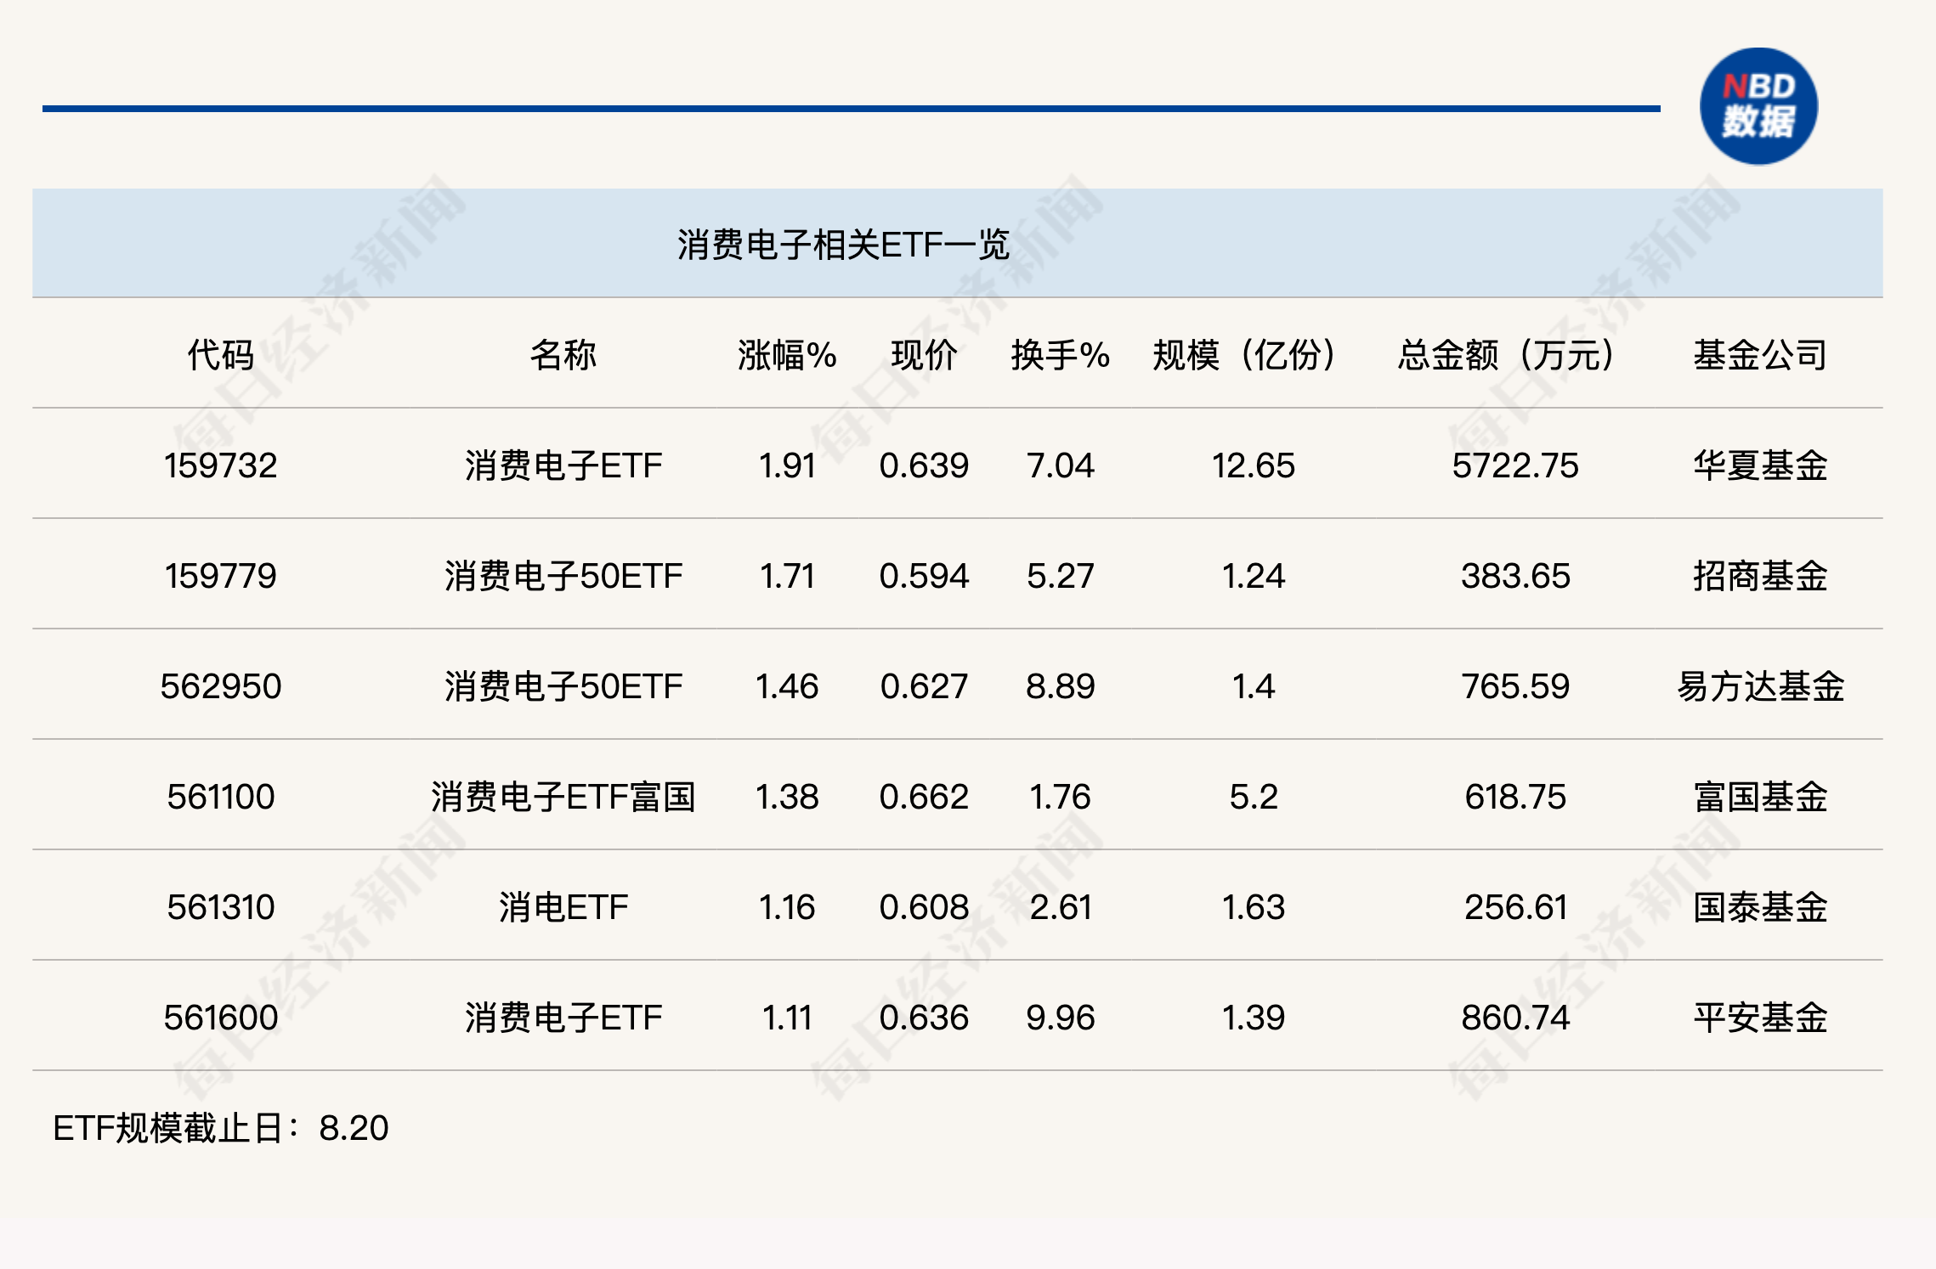The width and height of the screenshot is (1936, 1269).
Task: Select turnover value 7.04
Action: [x=1061, y=465]
